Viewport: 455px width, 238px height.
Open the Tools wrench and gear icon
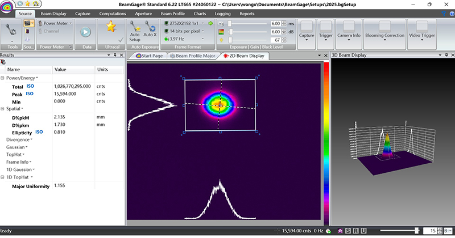coord(11,30)
